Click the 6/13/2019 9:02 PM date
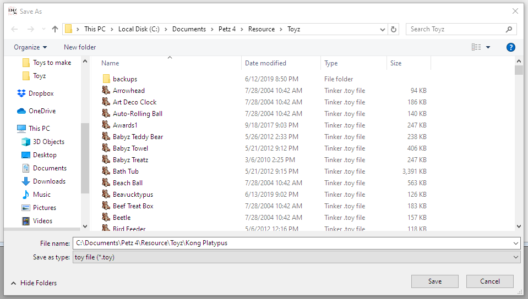528x299 pixels. pos(272,195)
